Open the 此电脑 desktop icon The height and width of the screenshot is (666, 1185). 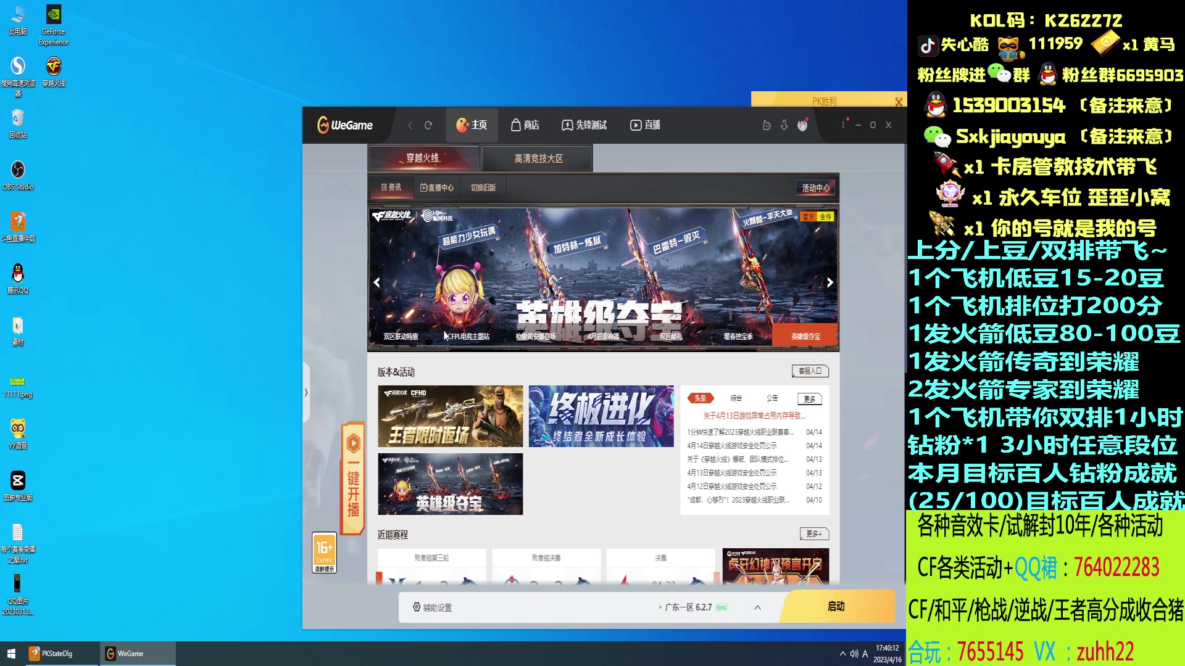18,20
